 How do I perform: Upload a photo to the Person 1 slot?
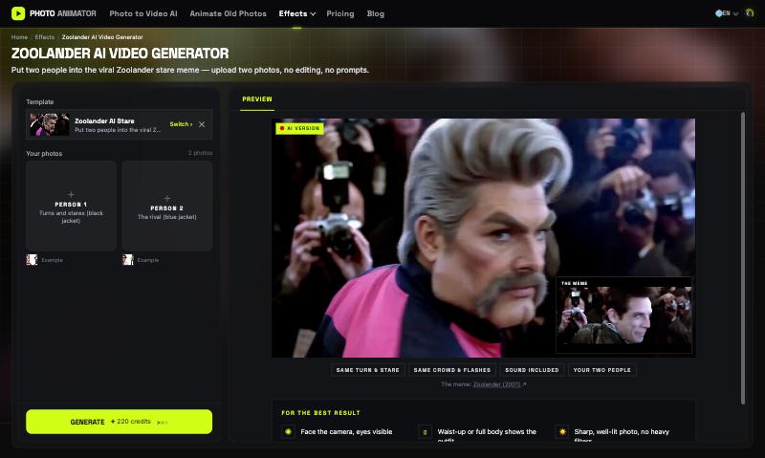(71, 206)
